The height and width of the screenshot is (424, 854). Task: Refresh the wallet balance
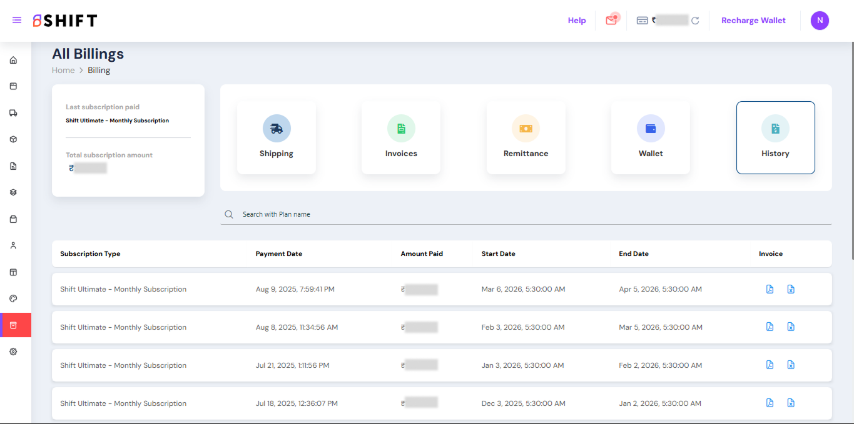point(695,21)
